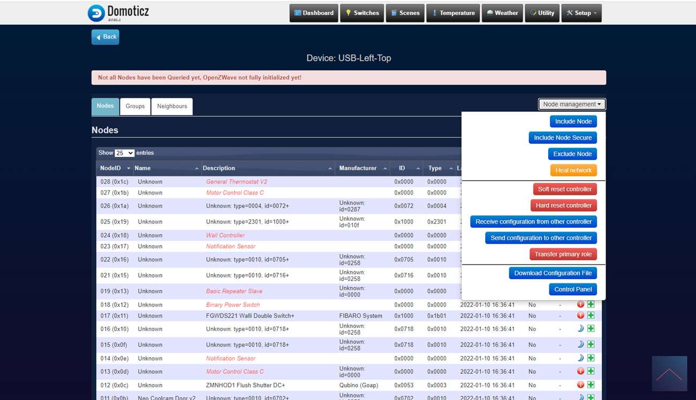Switch to the Groups tab
Screen dimensions: 696x400
click(x=135, y=106)
